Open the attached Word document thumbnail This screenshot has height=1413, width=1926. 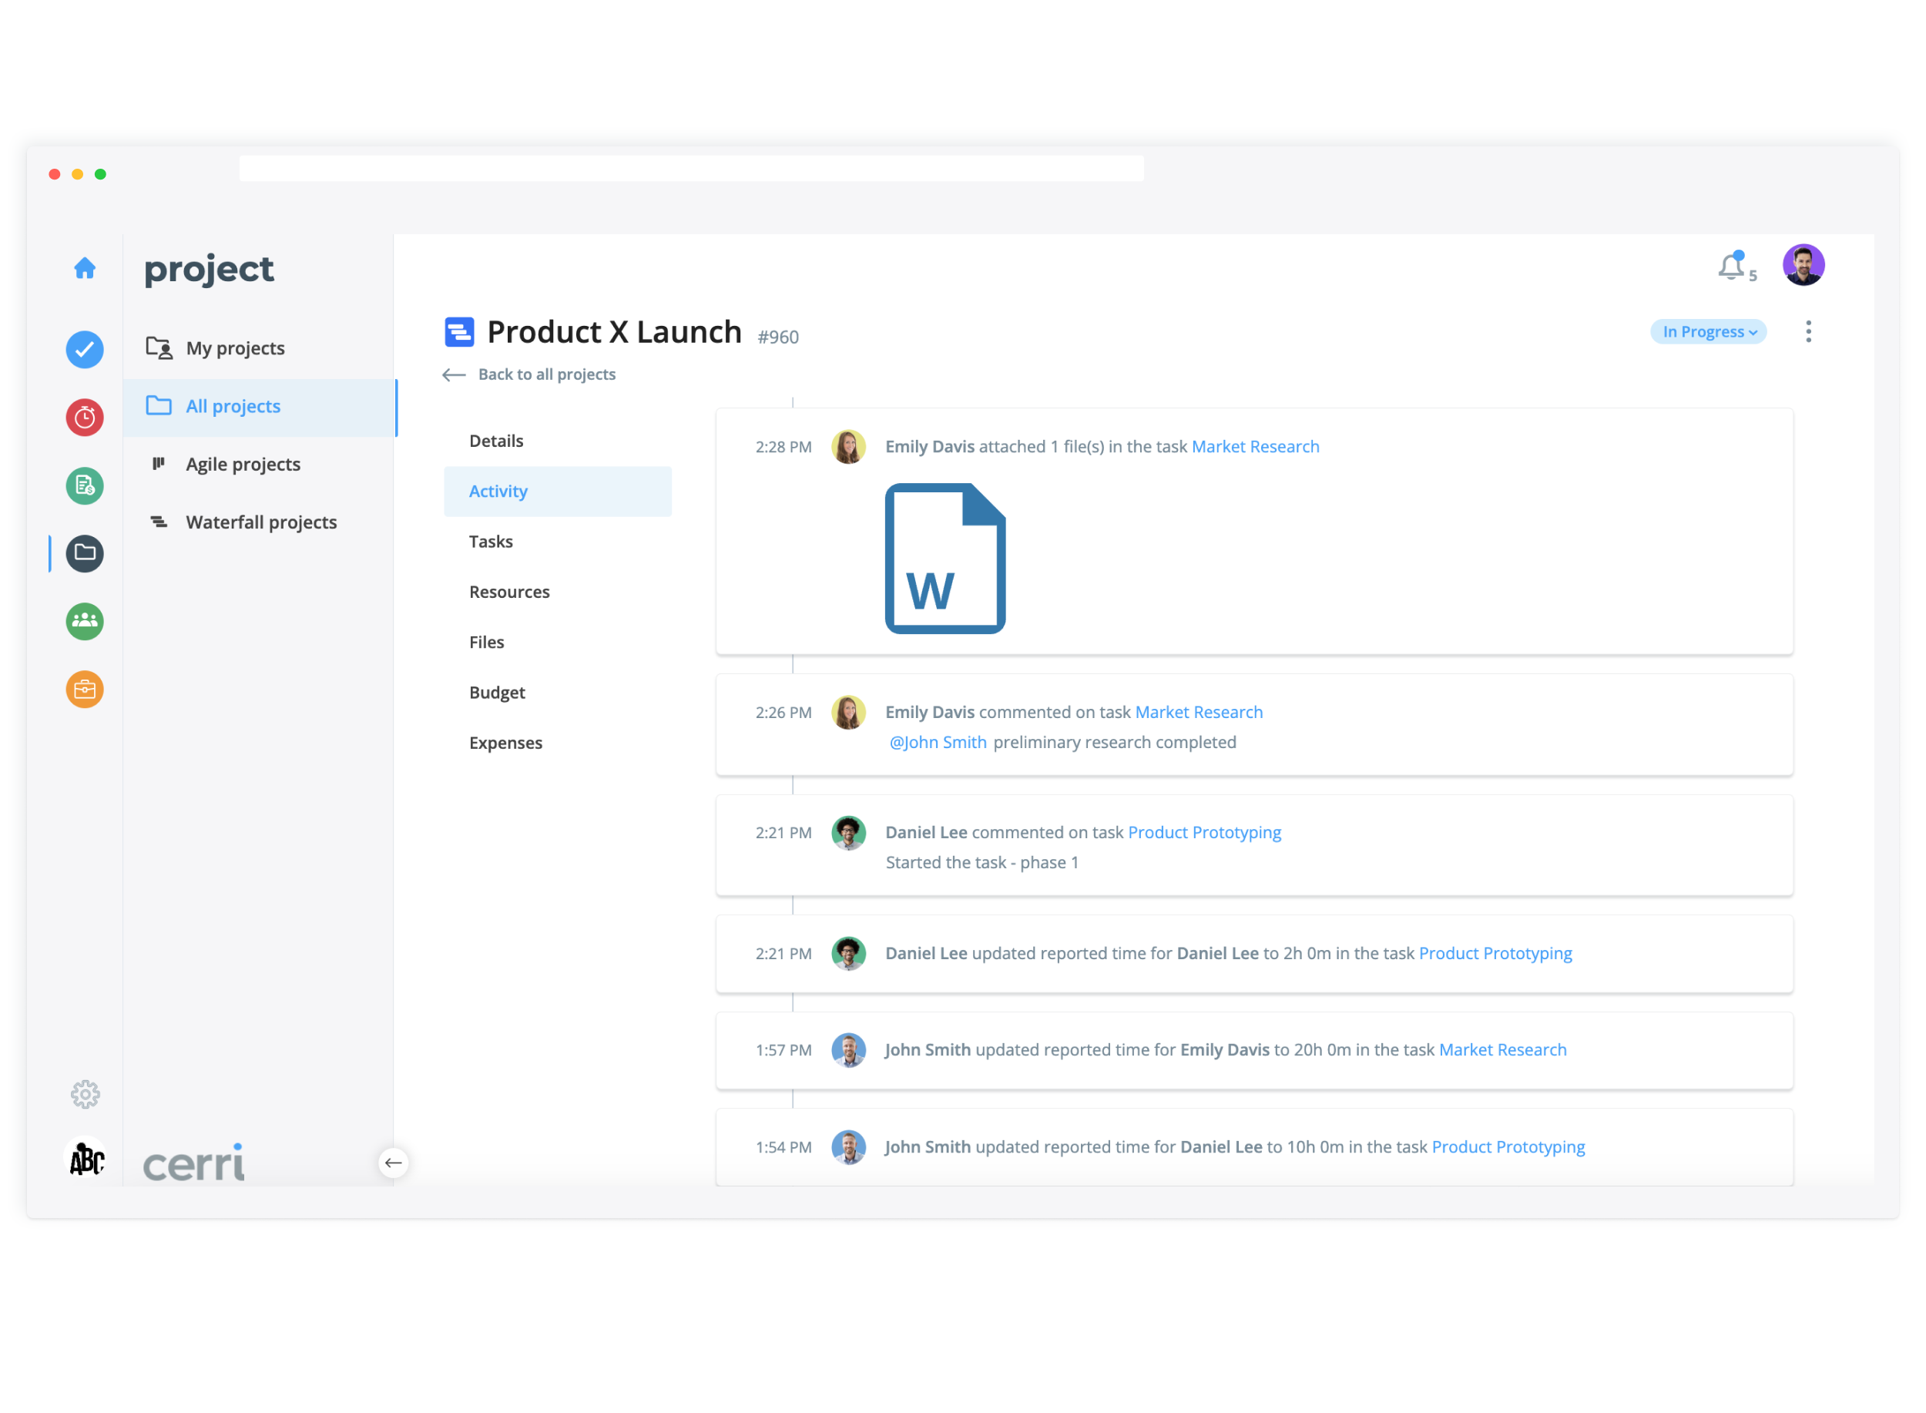pyautogui.click(x=945, y=559)
